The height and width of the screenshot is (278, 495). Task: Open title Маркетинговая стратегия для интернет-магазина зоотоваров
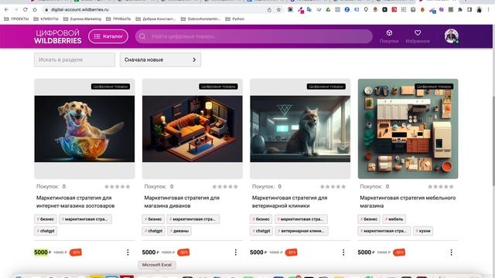(x=76, y=202)
